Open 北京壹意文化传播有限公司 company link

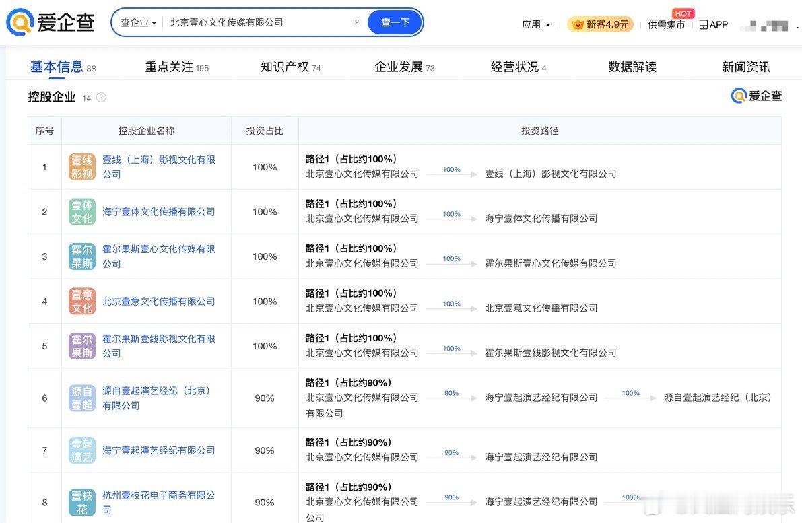click(158, 301)
